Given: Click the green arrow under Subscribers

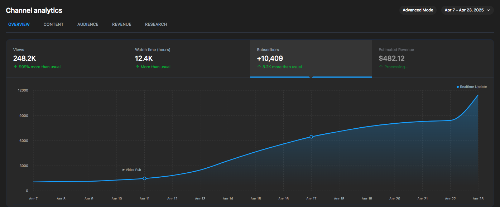Looking at the screenshot, I should click(x=259, y=67).
